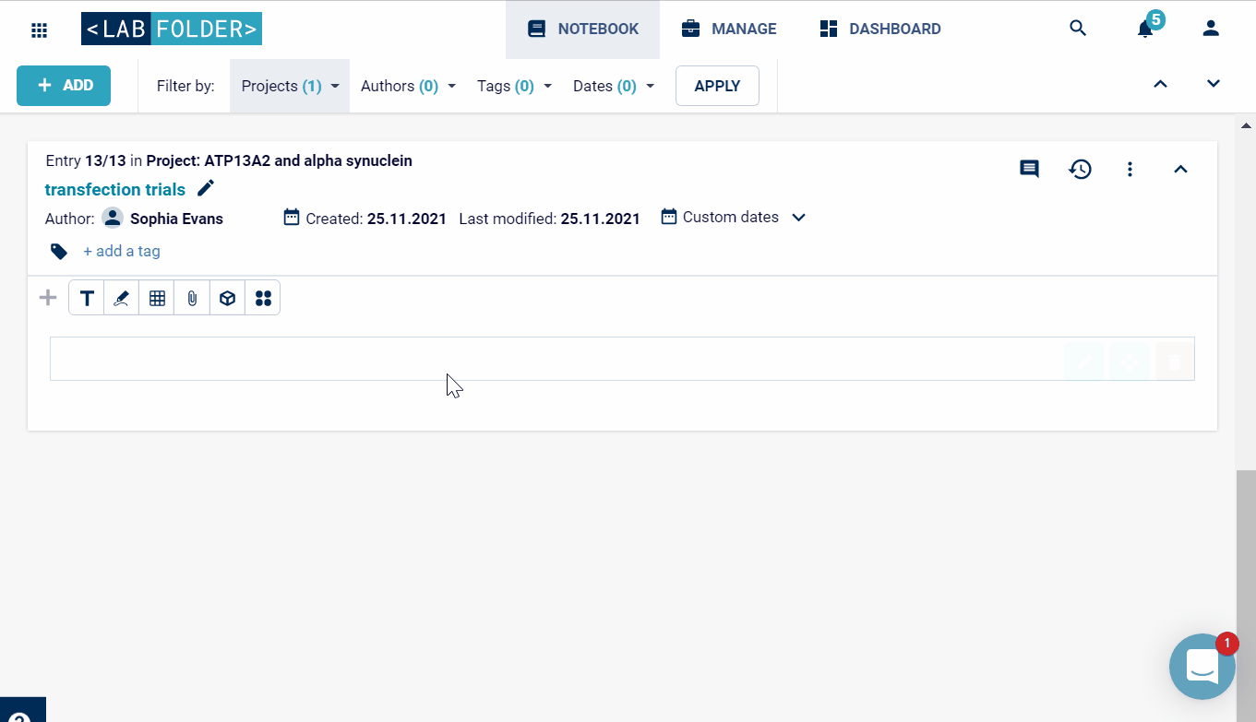
Task: Open the transfection trials entry title
Action: [x=115, y=189]
